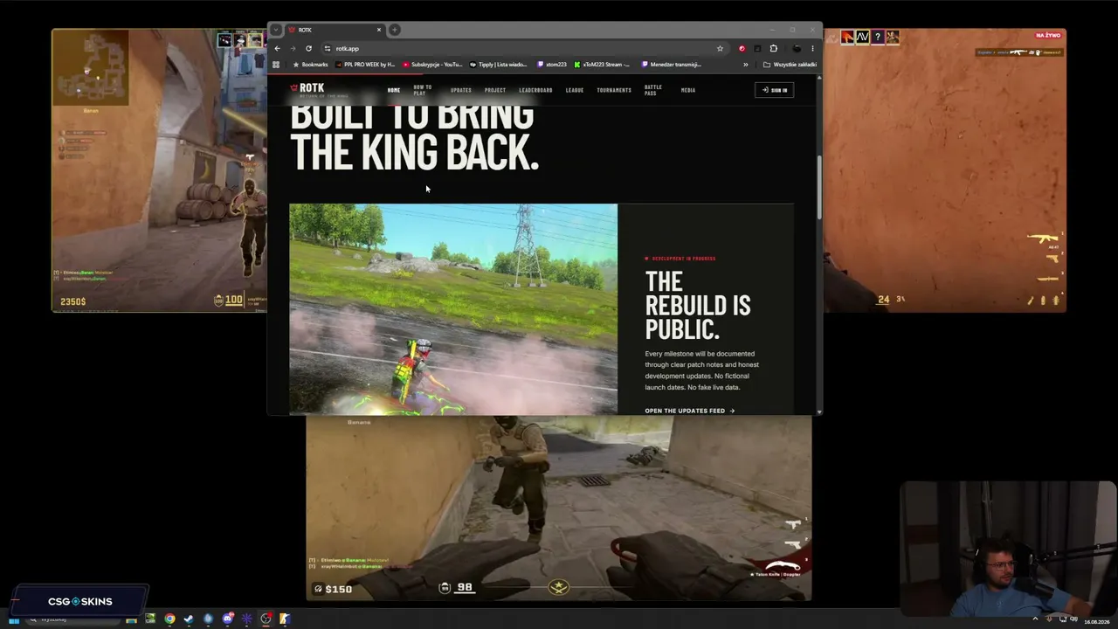Open the tab search dropdown arrow
This screenshot has width=1118, height=629.
276,30
